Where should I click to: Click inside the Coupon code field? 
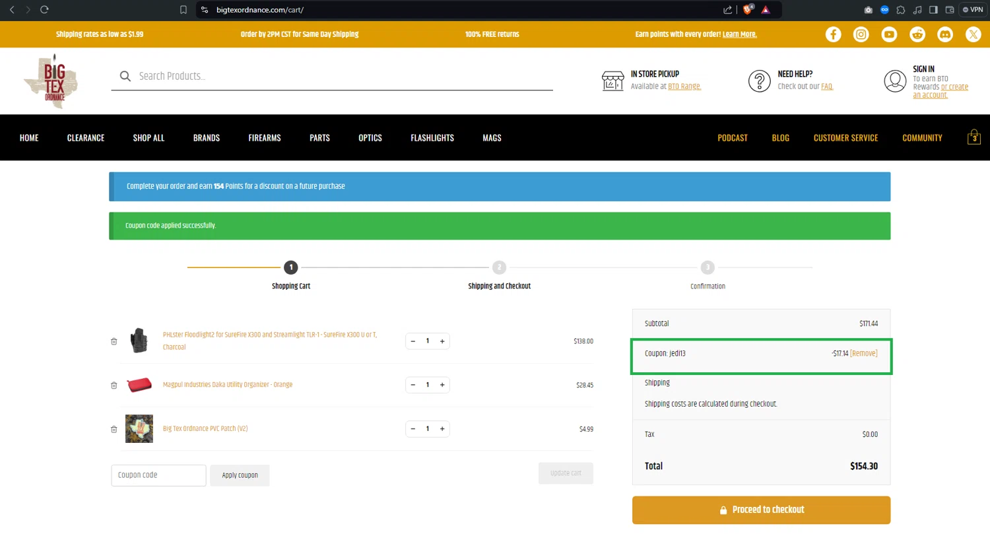(158, 475)
